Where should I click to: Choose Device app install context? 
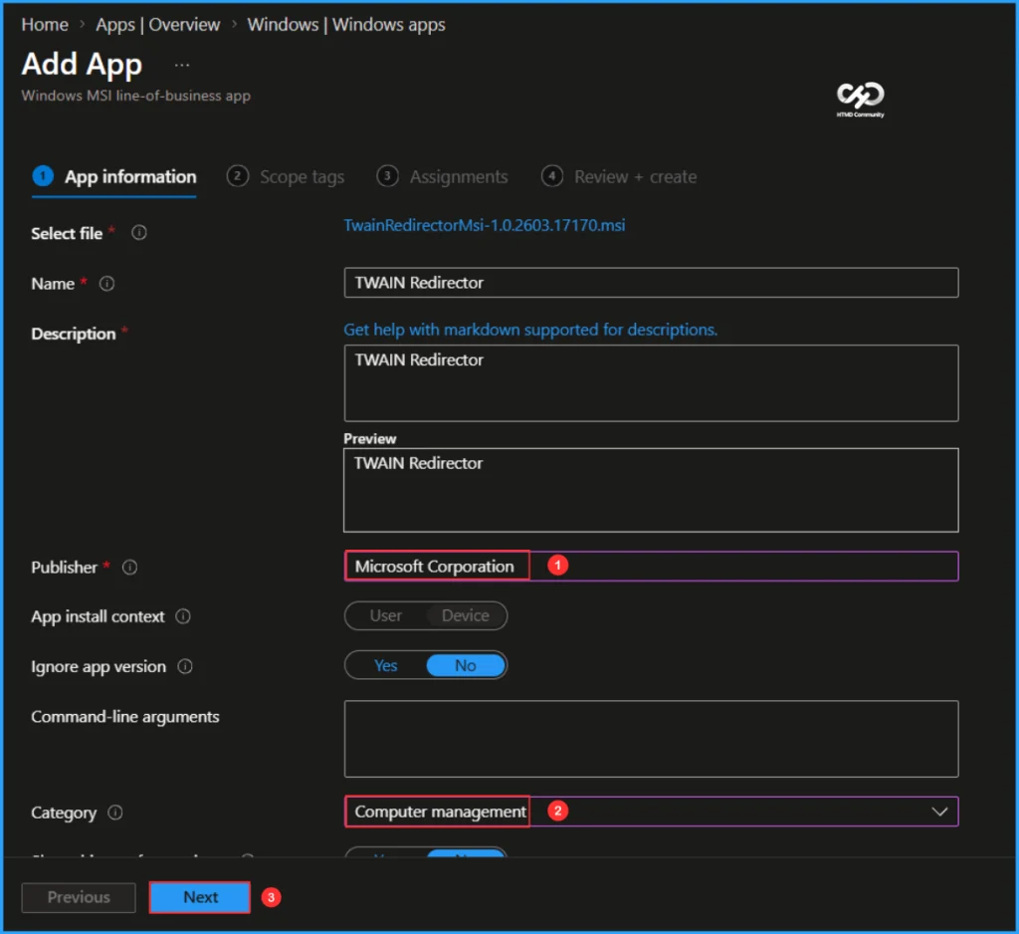coord(466,615)
